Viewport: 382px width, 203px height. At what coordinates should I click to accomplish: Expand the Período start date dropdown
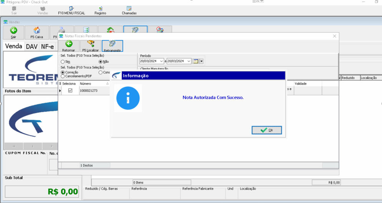(161, 61)
